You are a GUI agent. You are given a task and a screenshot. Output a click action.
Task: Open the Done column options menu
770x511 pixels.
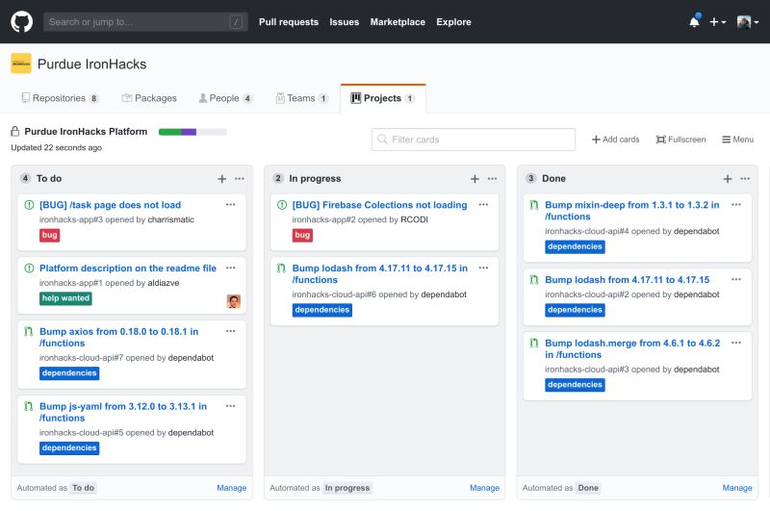tap(745, 179)
